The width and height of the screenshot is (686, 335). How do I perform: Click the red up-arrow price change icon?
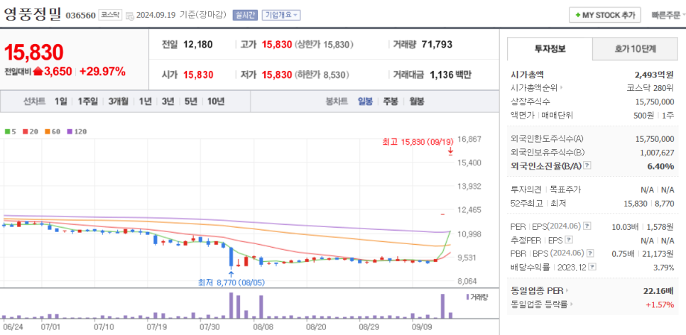tap(38, 71)
